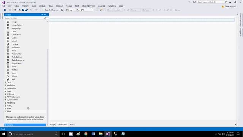The image size is (243, 137).
Task: Click the Visual Studio taskbar icon
Action: coord(108,134)
